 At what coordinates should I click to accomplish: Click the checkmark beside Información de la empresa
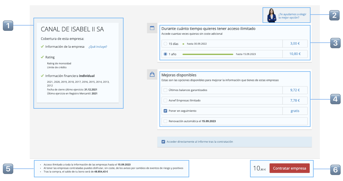coord(42,47)
